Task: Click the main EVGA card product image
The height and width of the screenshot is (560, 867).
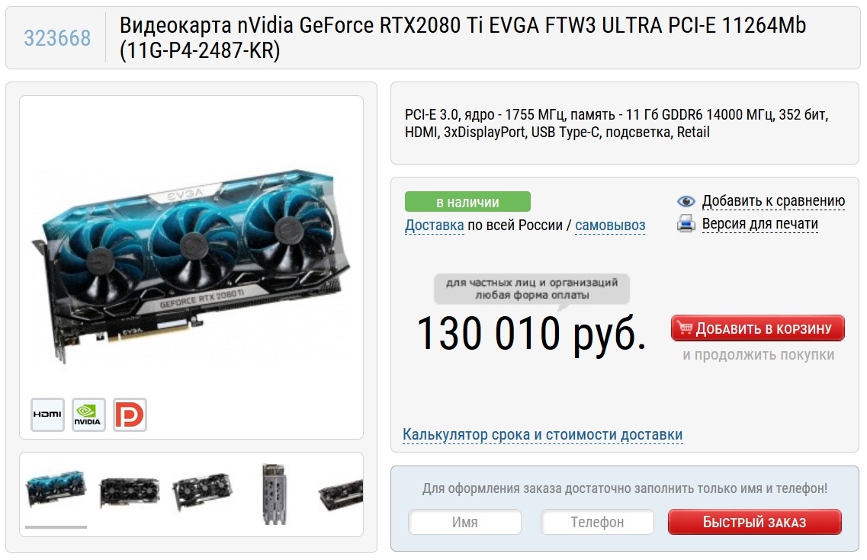Action: tap(191, 266)
